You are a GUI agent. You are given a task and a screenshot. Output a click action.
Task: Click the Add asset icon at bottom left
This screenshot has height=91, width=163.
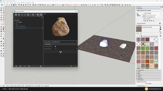tap(16, 66)
